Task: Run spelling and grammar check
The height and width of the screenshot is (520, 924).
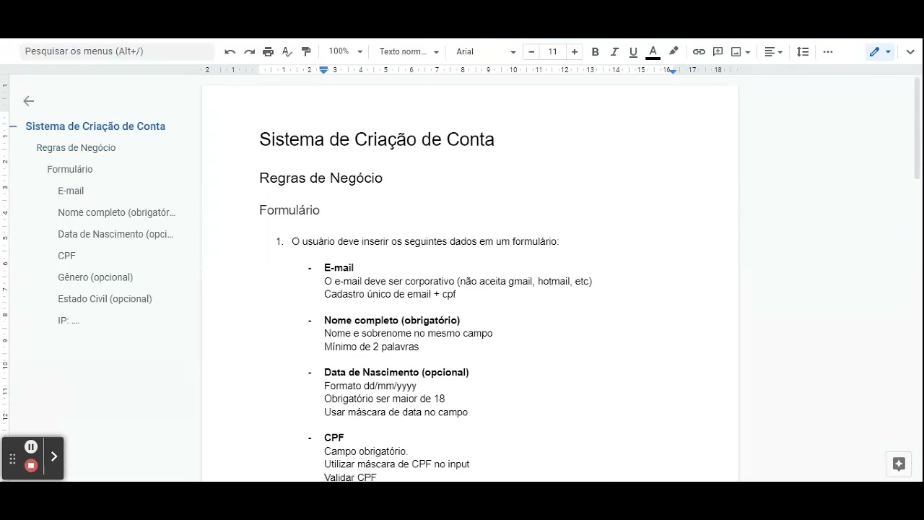Action: tap(287, 51)
